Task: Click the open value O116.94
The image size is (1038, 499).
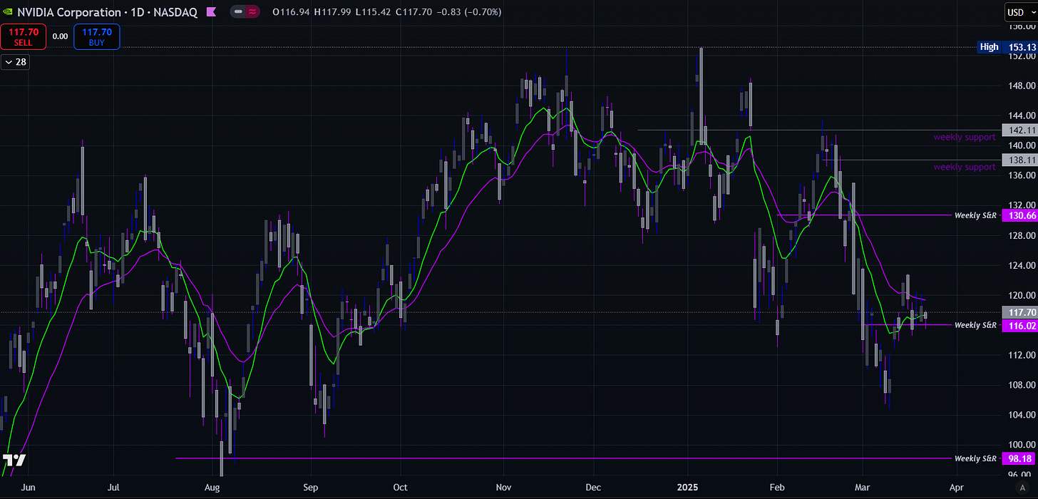Action: point(292,12)
